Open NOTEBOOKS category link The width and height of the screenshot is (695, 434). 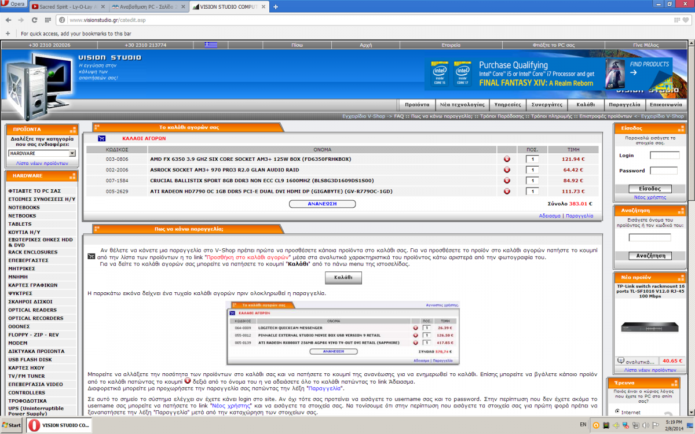coord(24,207)
